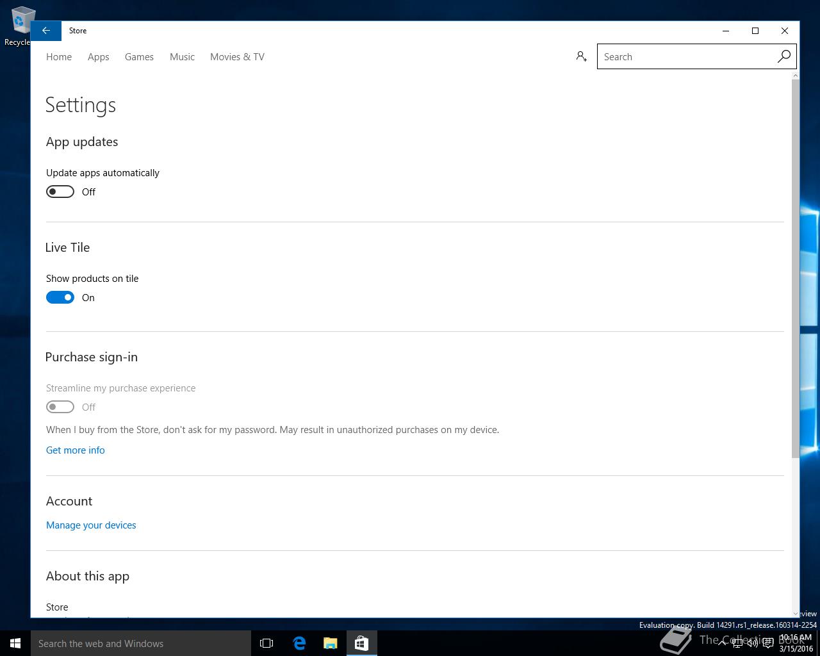Maximize the Store window
Viewport: 820px width, 656px height.
pos(755,31)
